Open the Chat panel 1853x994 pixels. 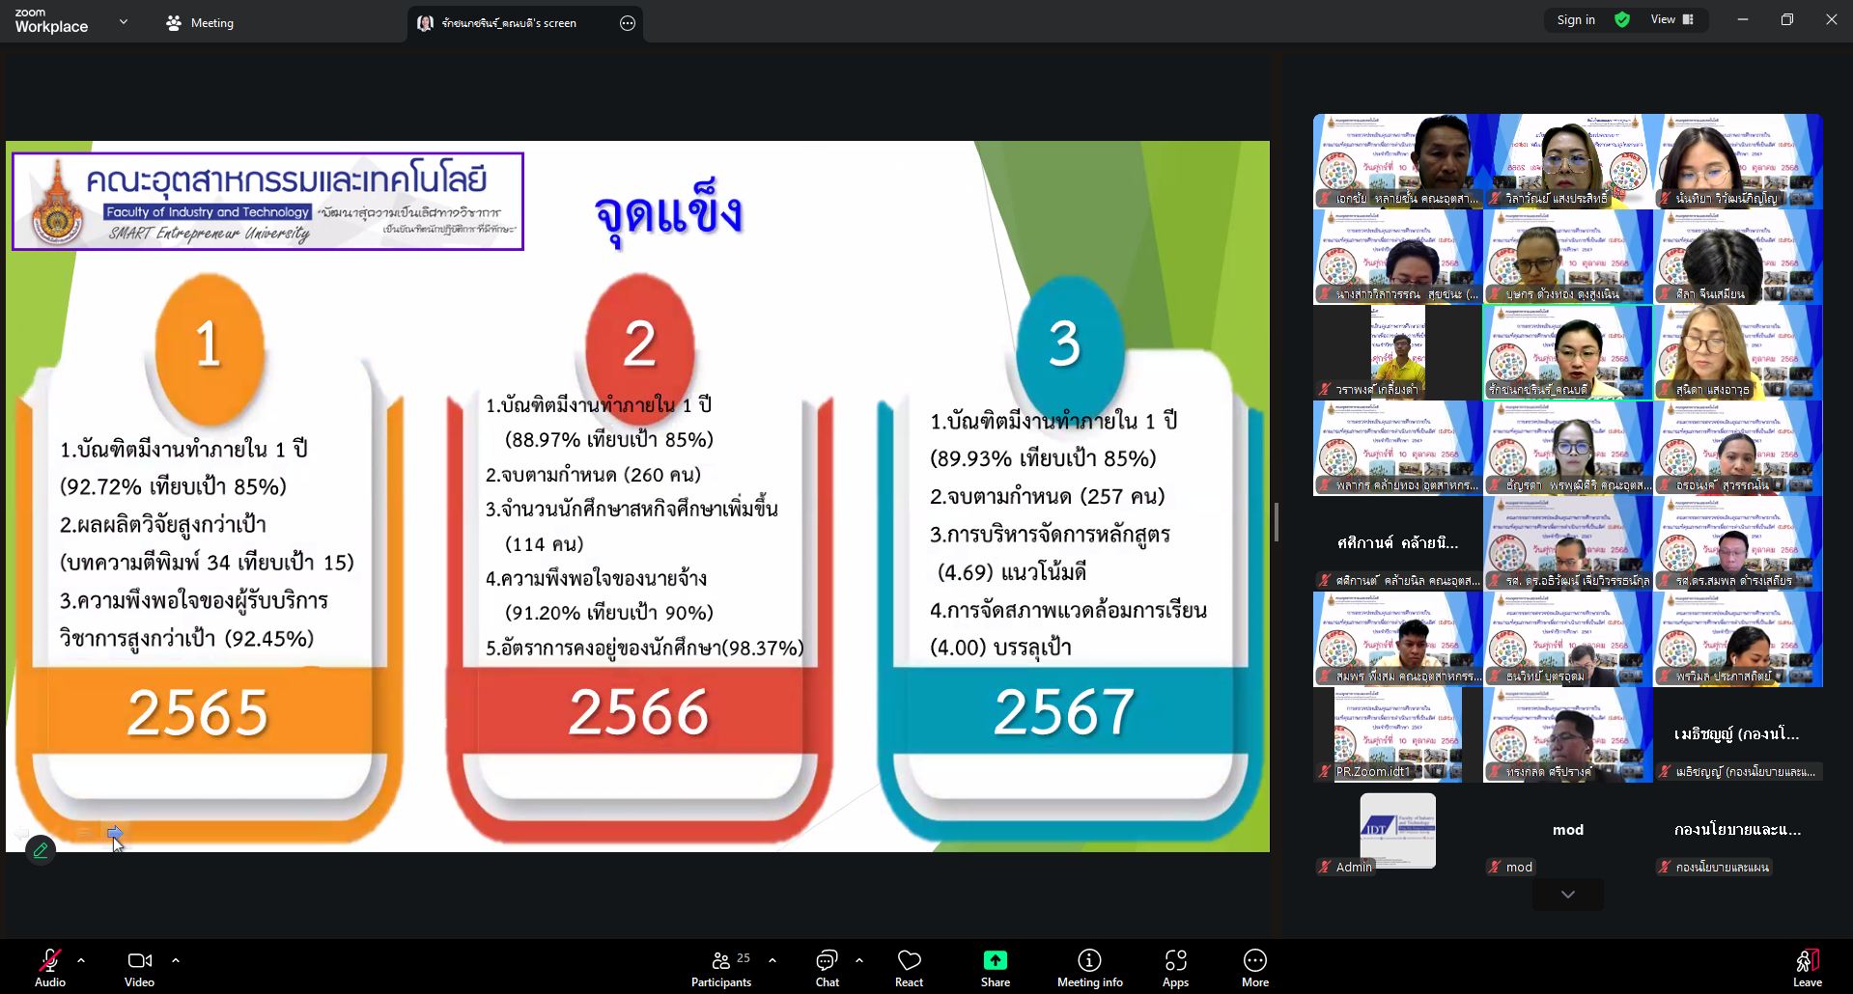[x=827, y=967]
